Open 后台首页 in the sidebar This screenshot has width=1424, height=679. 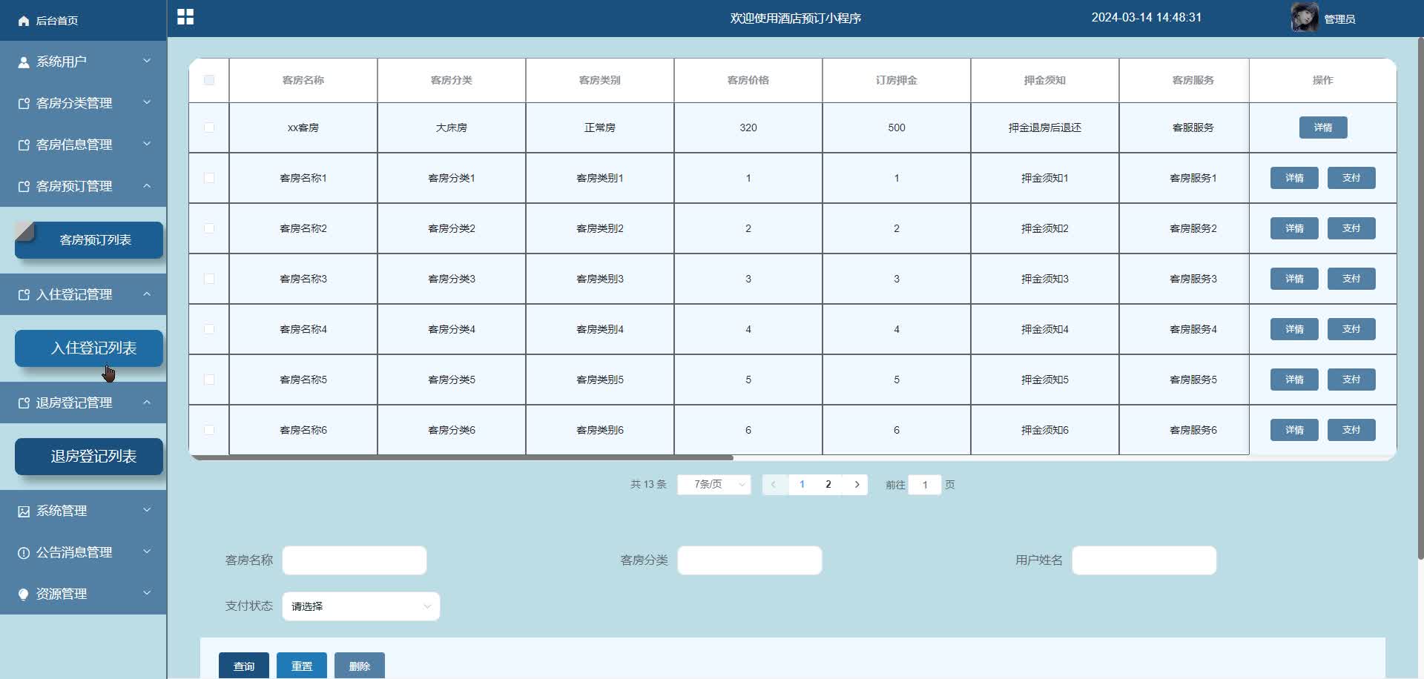[57, 21]
